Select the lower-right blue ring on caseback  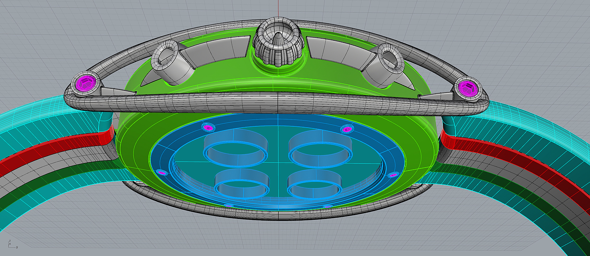point(314,184)
